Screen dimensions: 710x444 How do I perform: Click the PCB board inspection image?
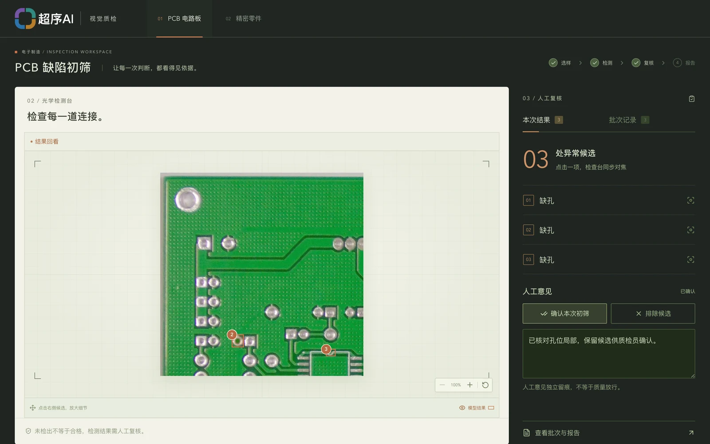tap(262, 274)
